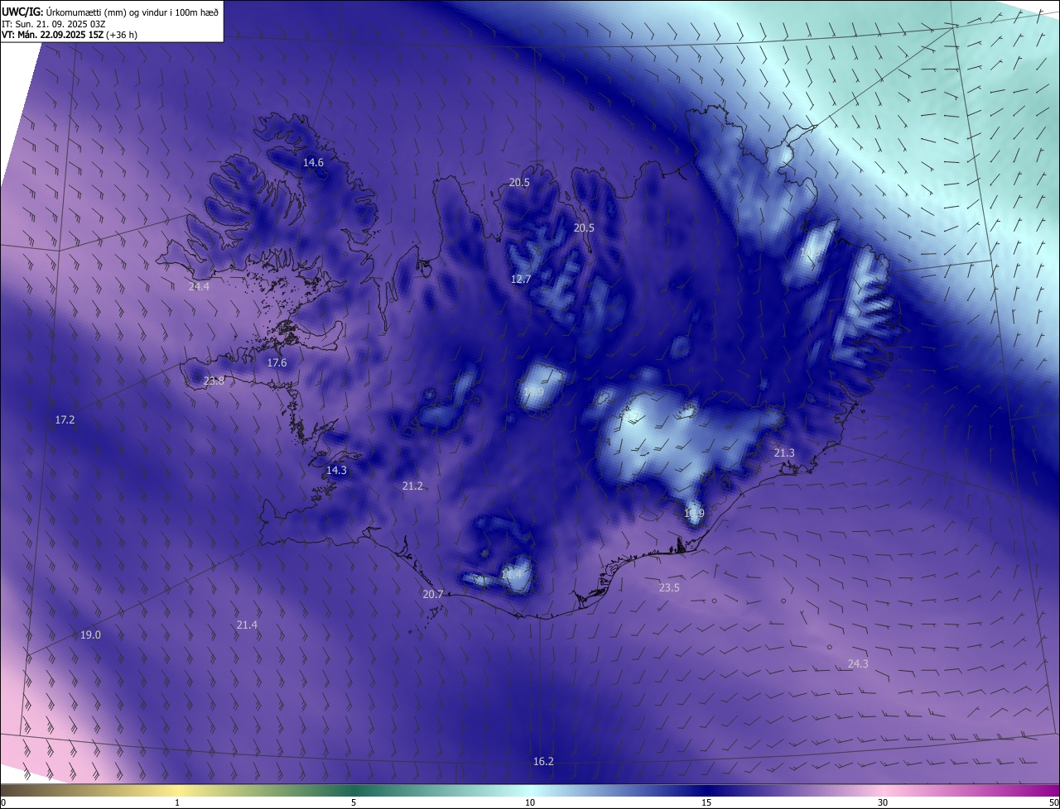
Task: Click the 30 tick on the color scale
Action: tap(883, 802)
